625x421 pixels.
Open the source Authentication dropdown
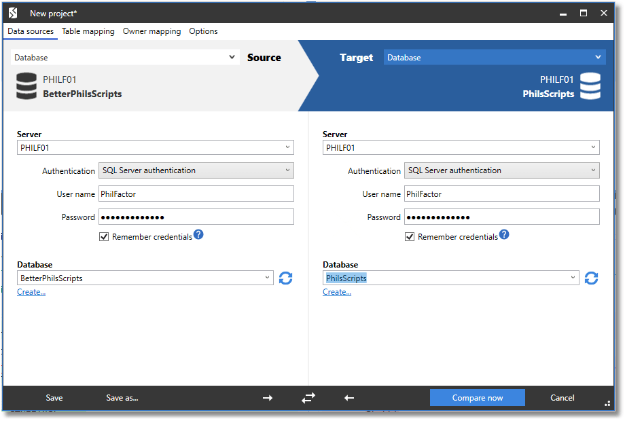[x=196, y=170]
